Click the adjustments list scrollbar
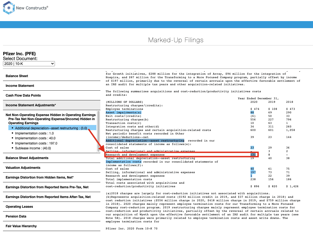 [x=98, y=131]
